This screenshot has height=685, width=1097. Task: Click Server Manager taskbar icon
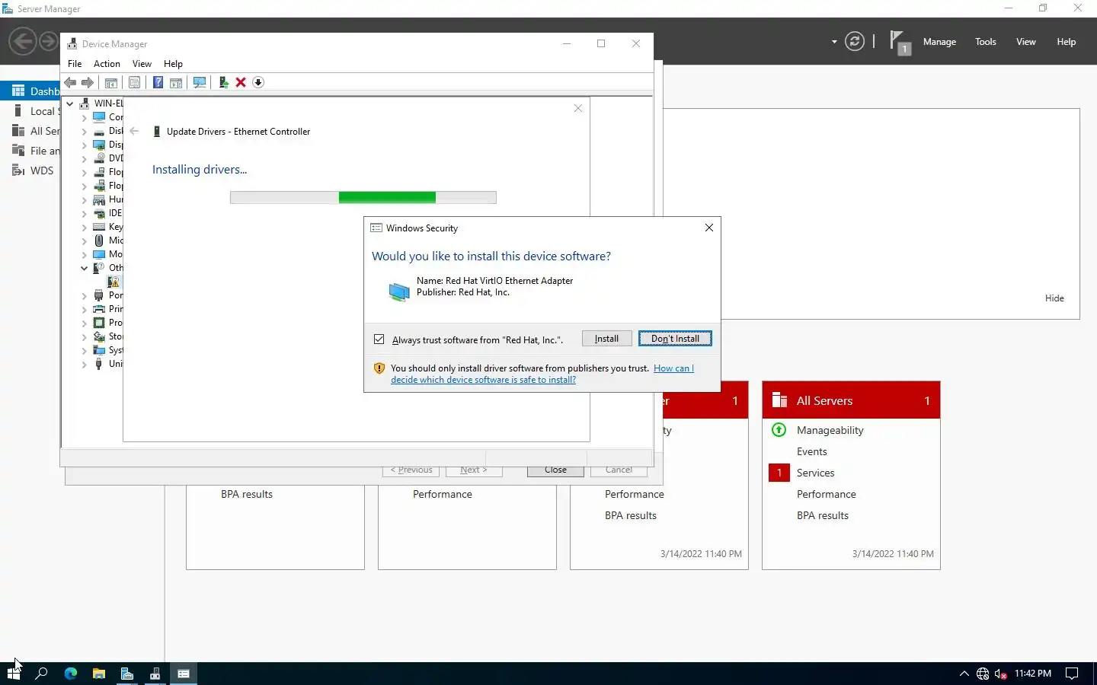coord(127,674)
